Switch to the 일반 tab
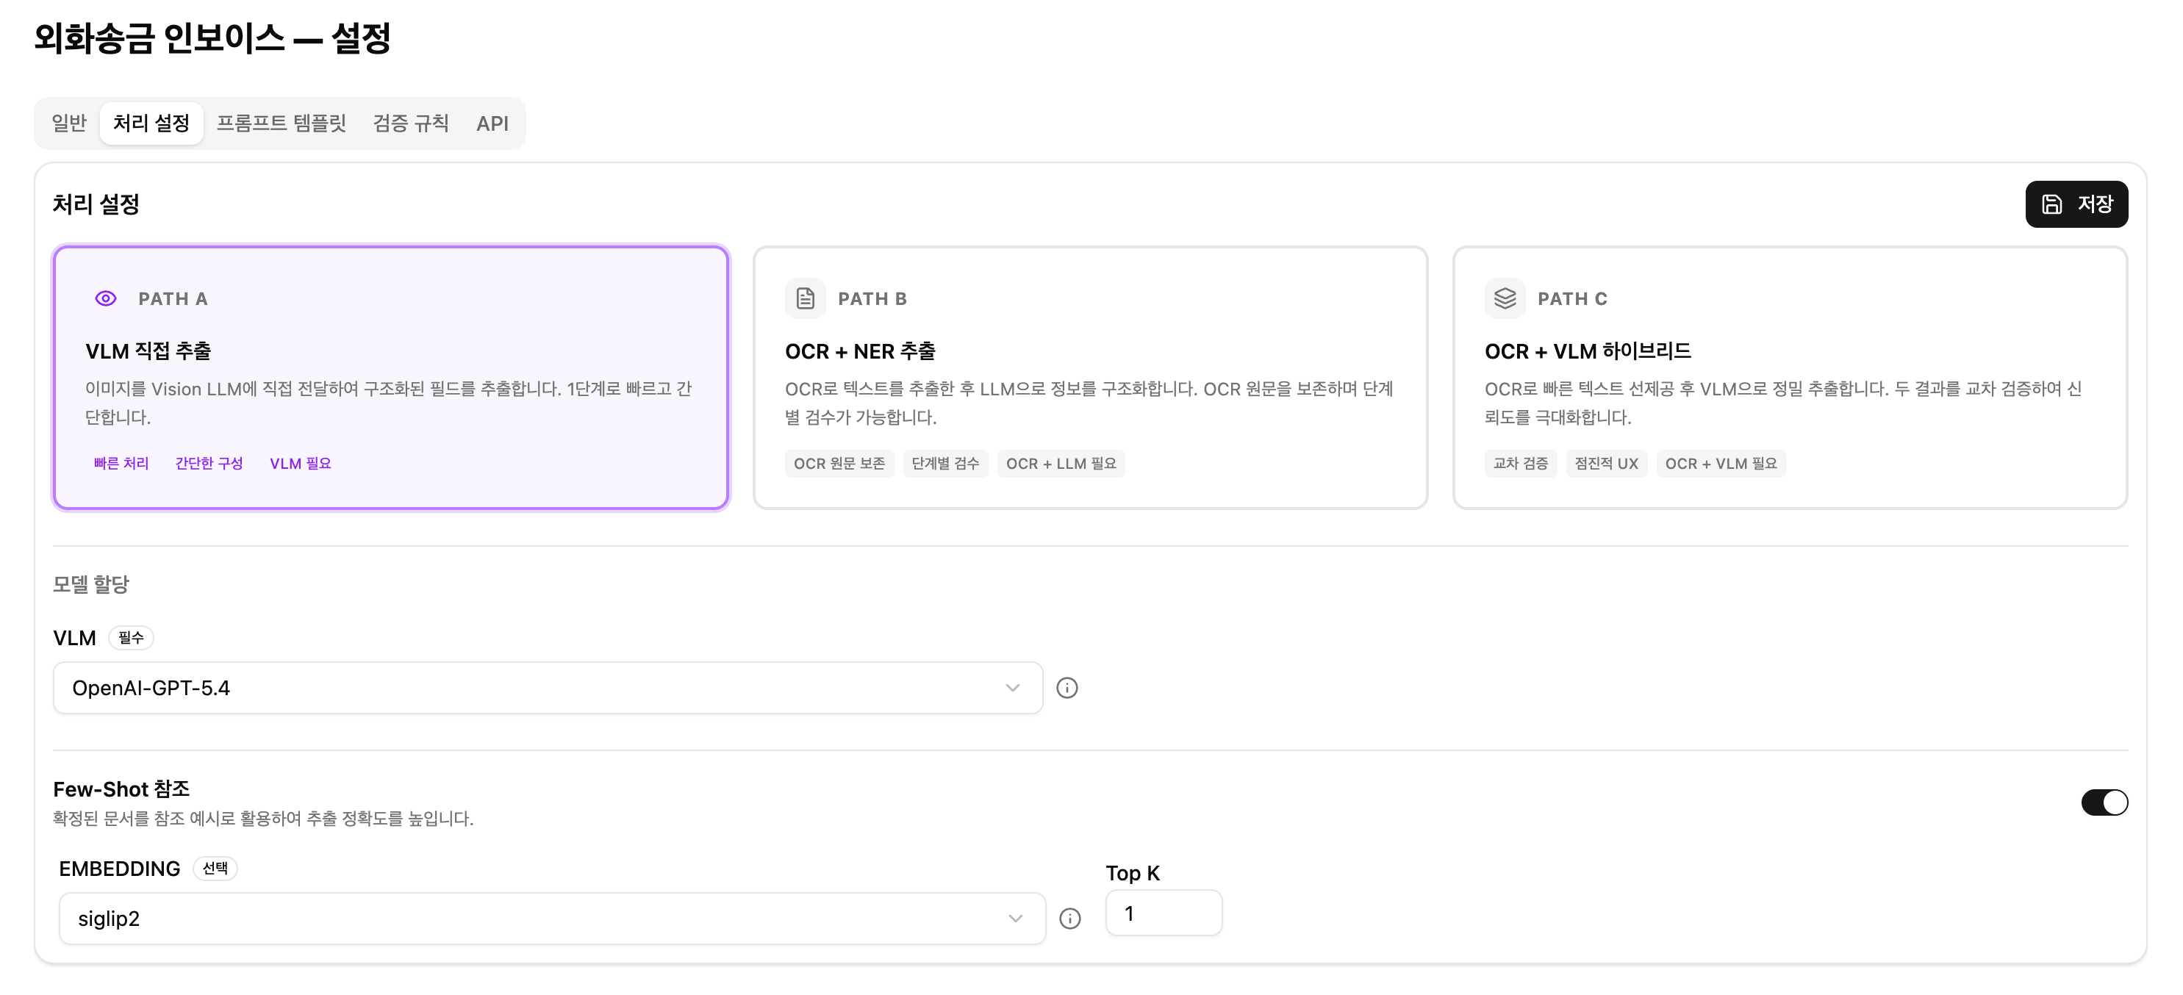The width and height of the screenshot is (2183, 995). coord(70,123)
